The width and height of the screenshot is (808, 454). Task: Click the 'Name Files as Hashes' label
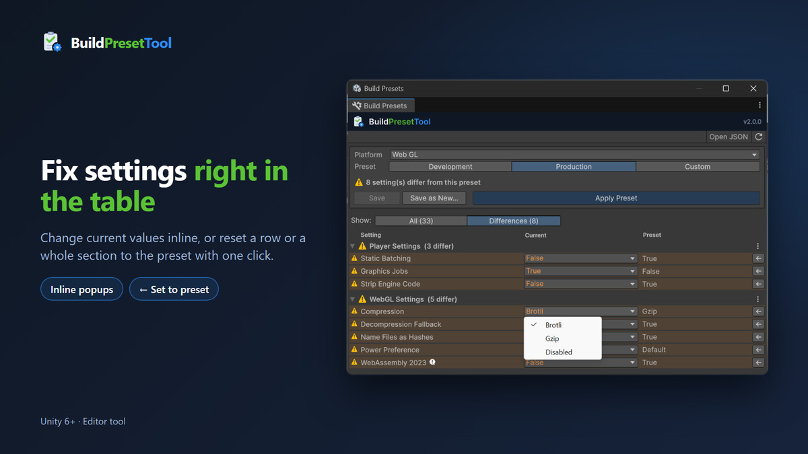(397, 337)
